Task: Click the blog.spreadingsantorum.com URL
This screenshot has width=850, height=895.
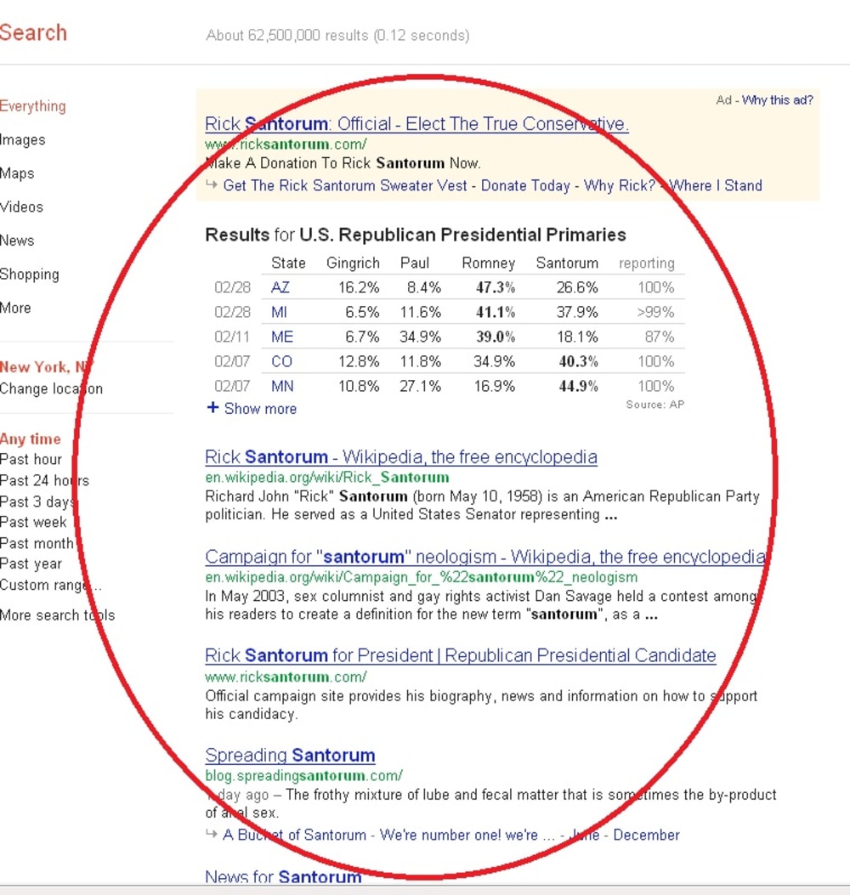Action: coord(303,776)
